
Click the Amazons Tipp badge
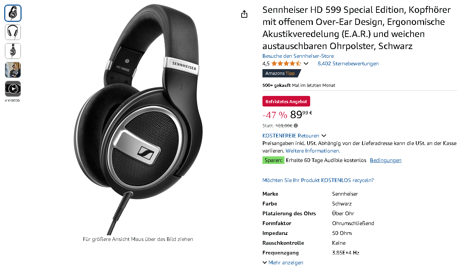pos(281,73)
